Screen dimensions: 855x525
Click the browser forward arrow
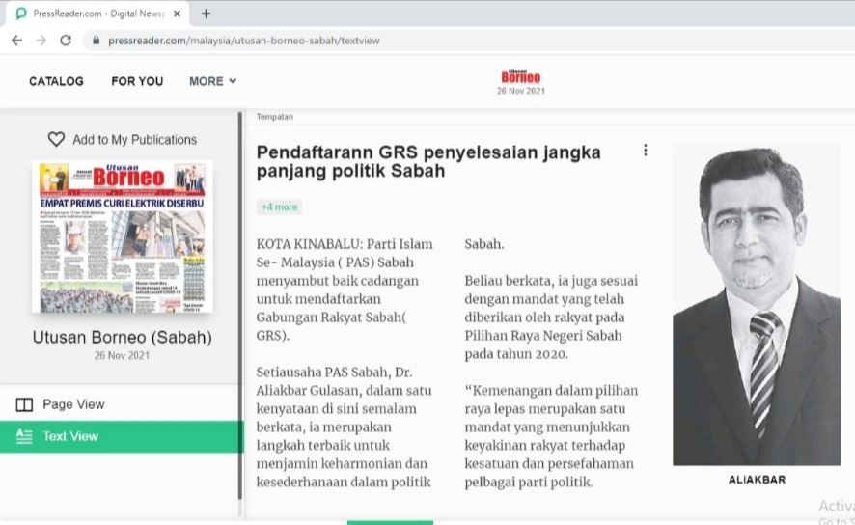[41, 41]
